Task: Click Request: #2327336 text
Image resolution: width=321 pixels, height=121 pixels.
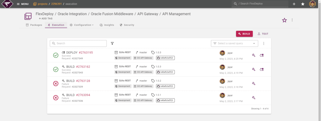Action: 72,101
